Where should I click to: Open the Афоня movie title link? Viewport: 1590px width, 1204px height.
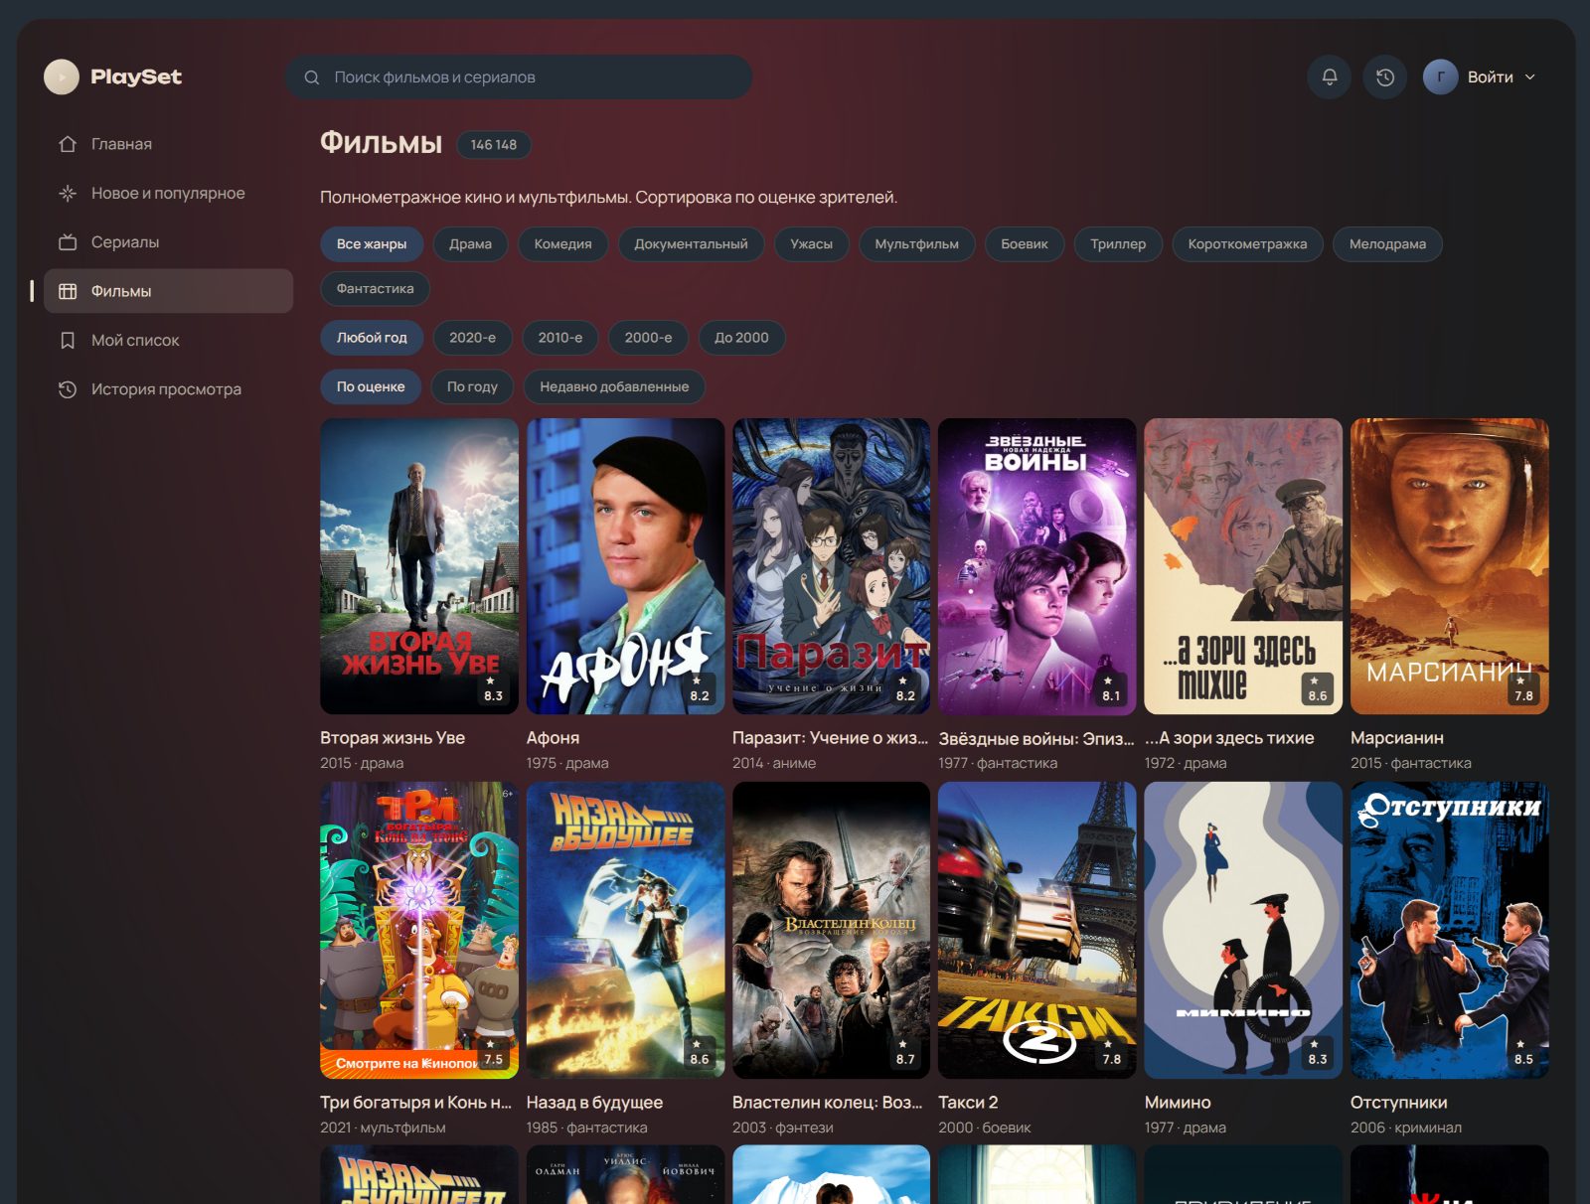pos(553,738)
